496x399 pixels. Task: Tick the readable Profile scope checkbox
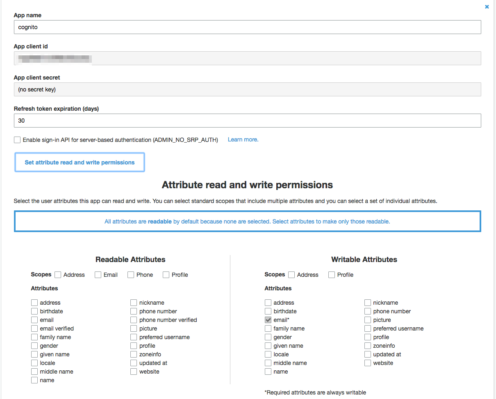pos(166,275)
